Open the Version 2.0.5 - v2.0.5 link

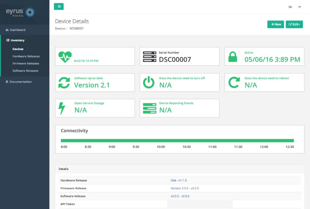[185, 188]
